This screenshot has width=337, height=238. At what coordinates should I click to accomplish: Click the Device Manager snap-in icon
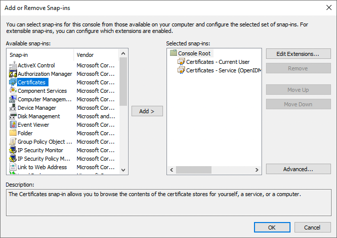point(13,108)
